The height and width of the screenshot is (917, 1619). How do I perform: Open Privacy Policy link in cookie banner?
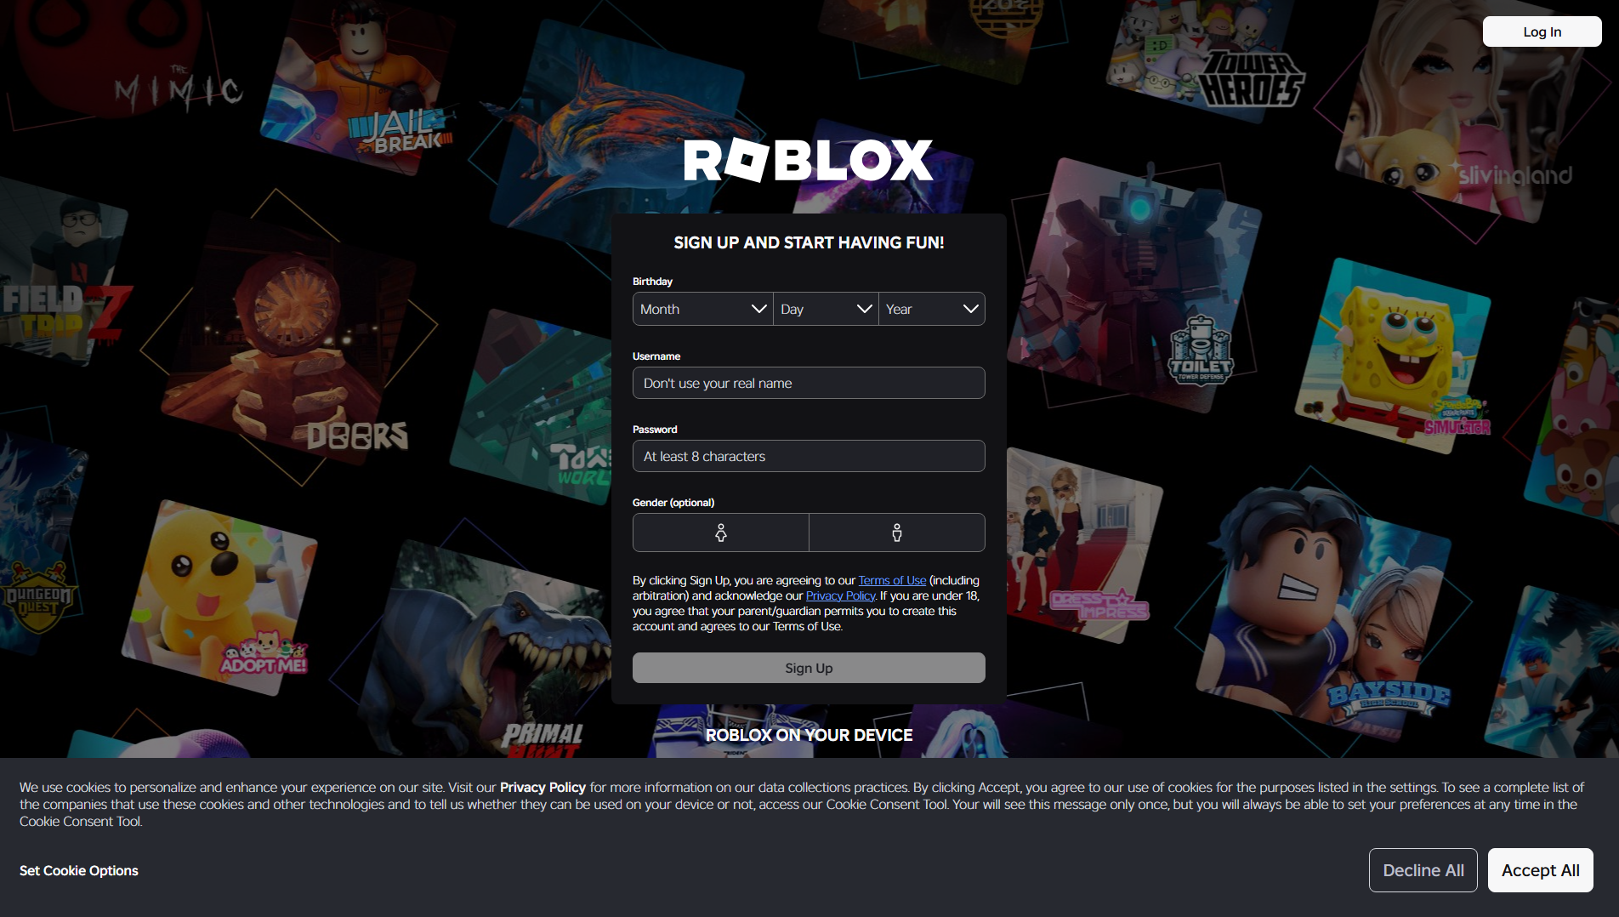[x=543, y=787]
